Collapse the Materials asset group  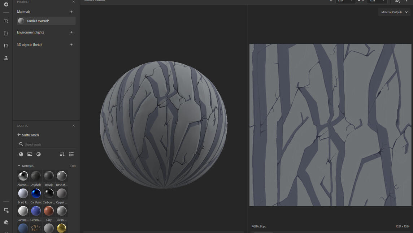click(19, 166)
